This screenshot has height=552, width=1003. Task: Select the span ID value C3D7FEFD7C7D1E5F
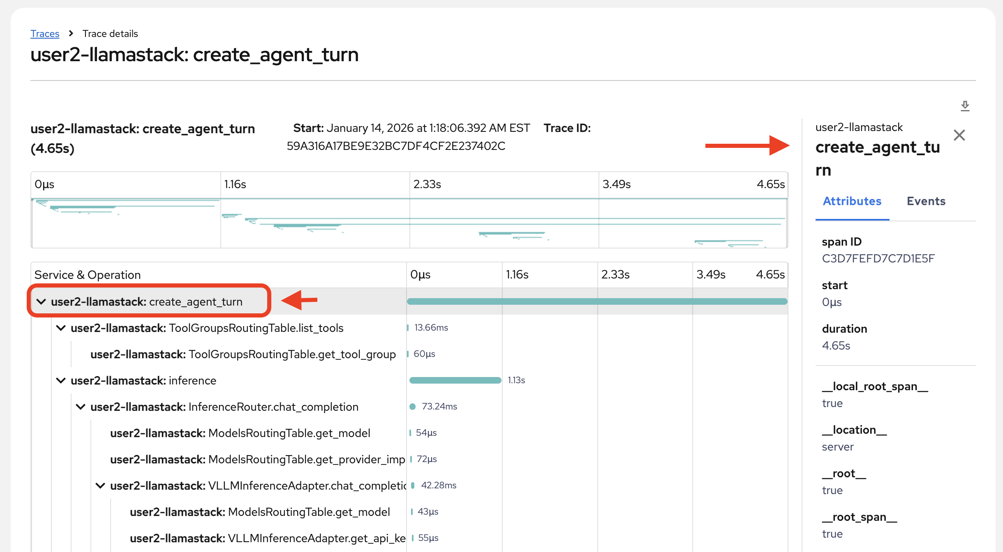tap(878, 258)
